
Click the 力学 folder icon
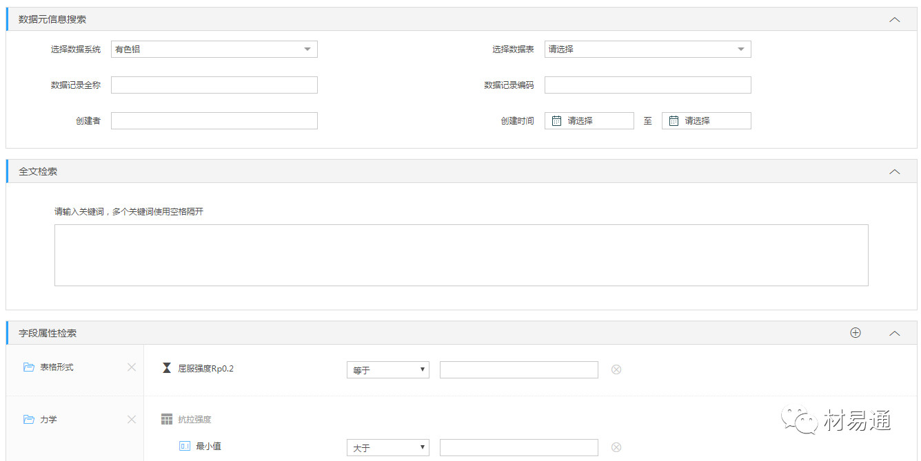point(29,420)
